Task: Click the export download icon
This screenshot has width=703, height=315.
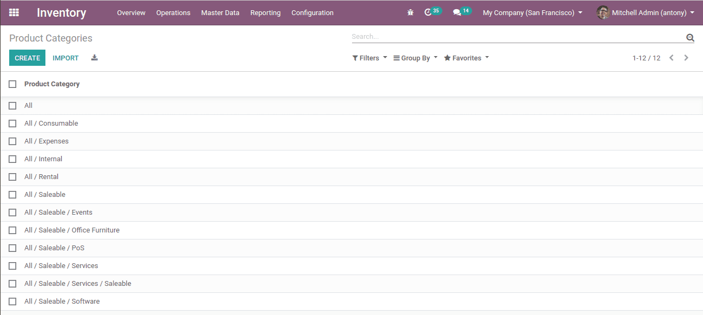Action: [x=95, y=58]
